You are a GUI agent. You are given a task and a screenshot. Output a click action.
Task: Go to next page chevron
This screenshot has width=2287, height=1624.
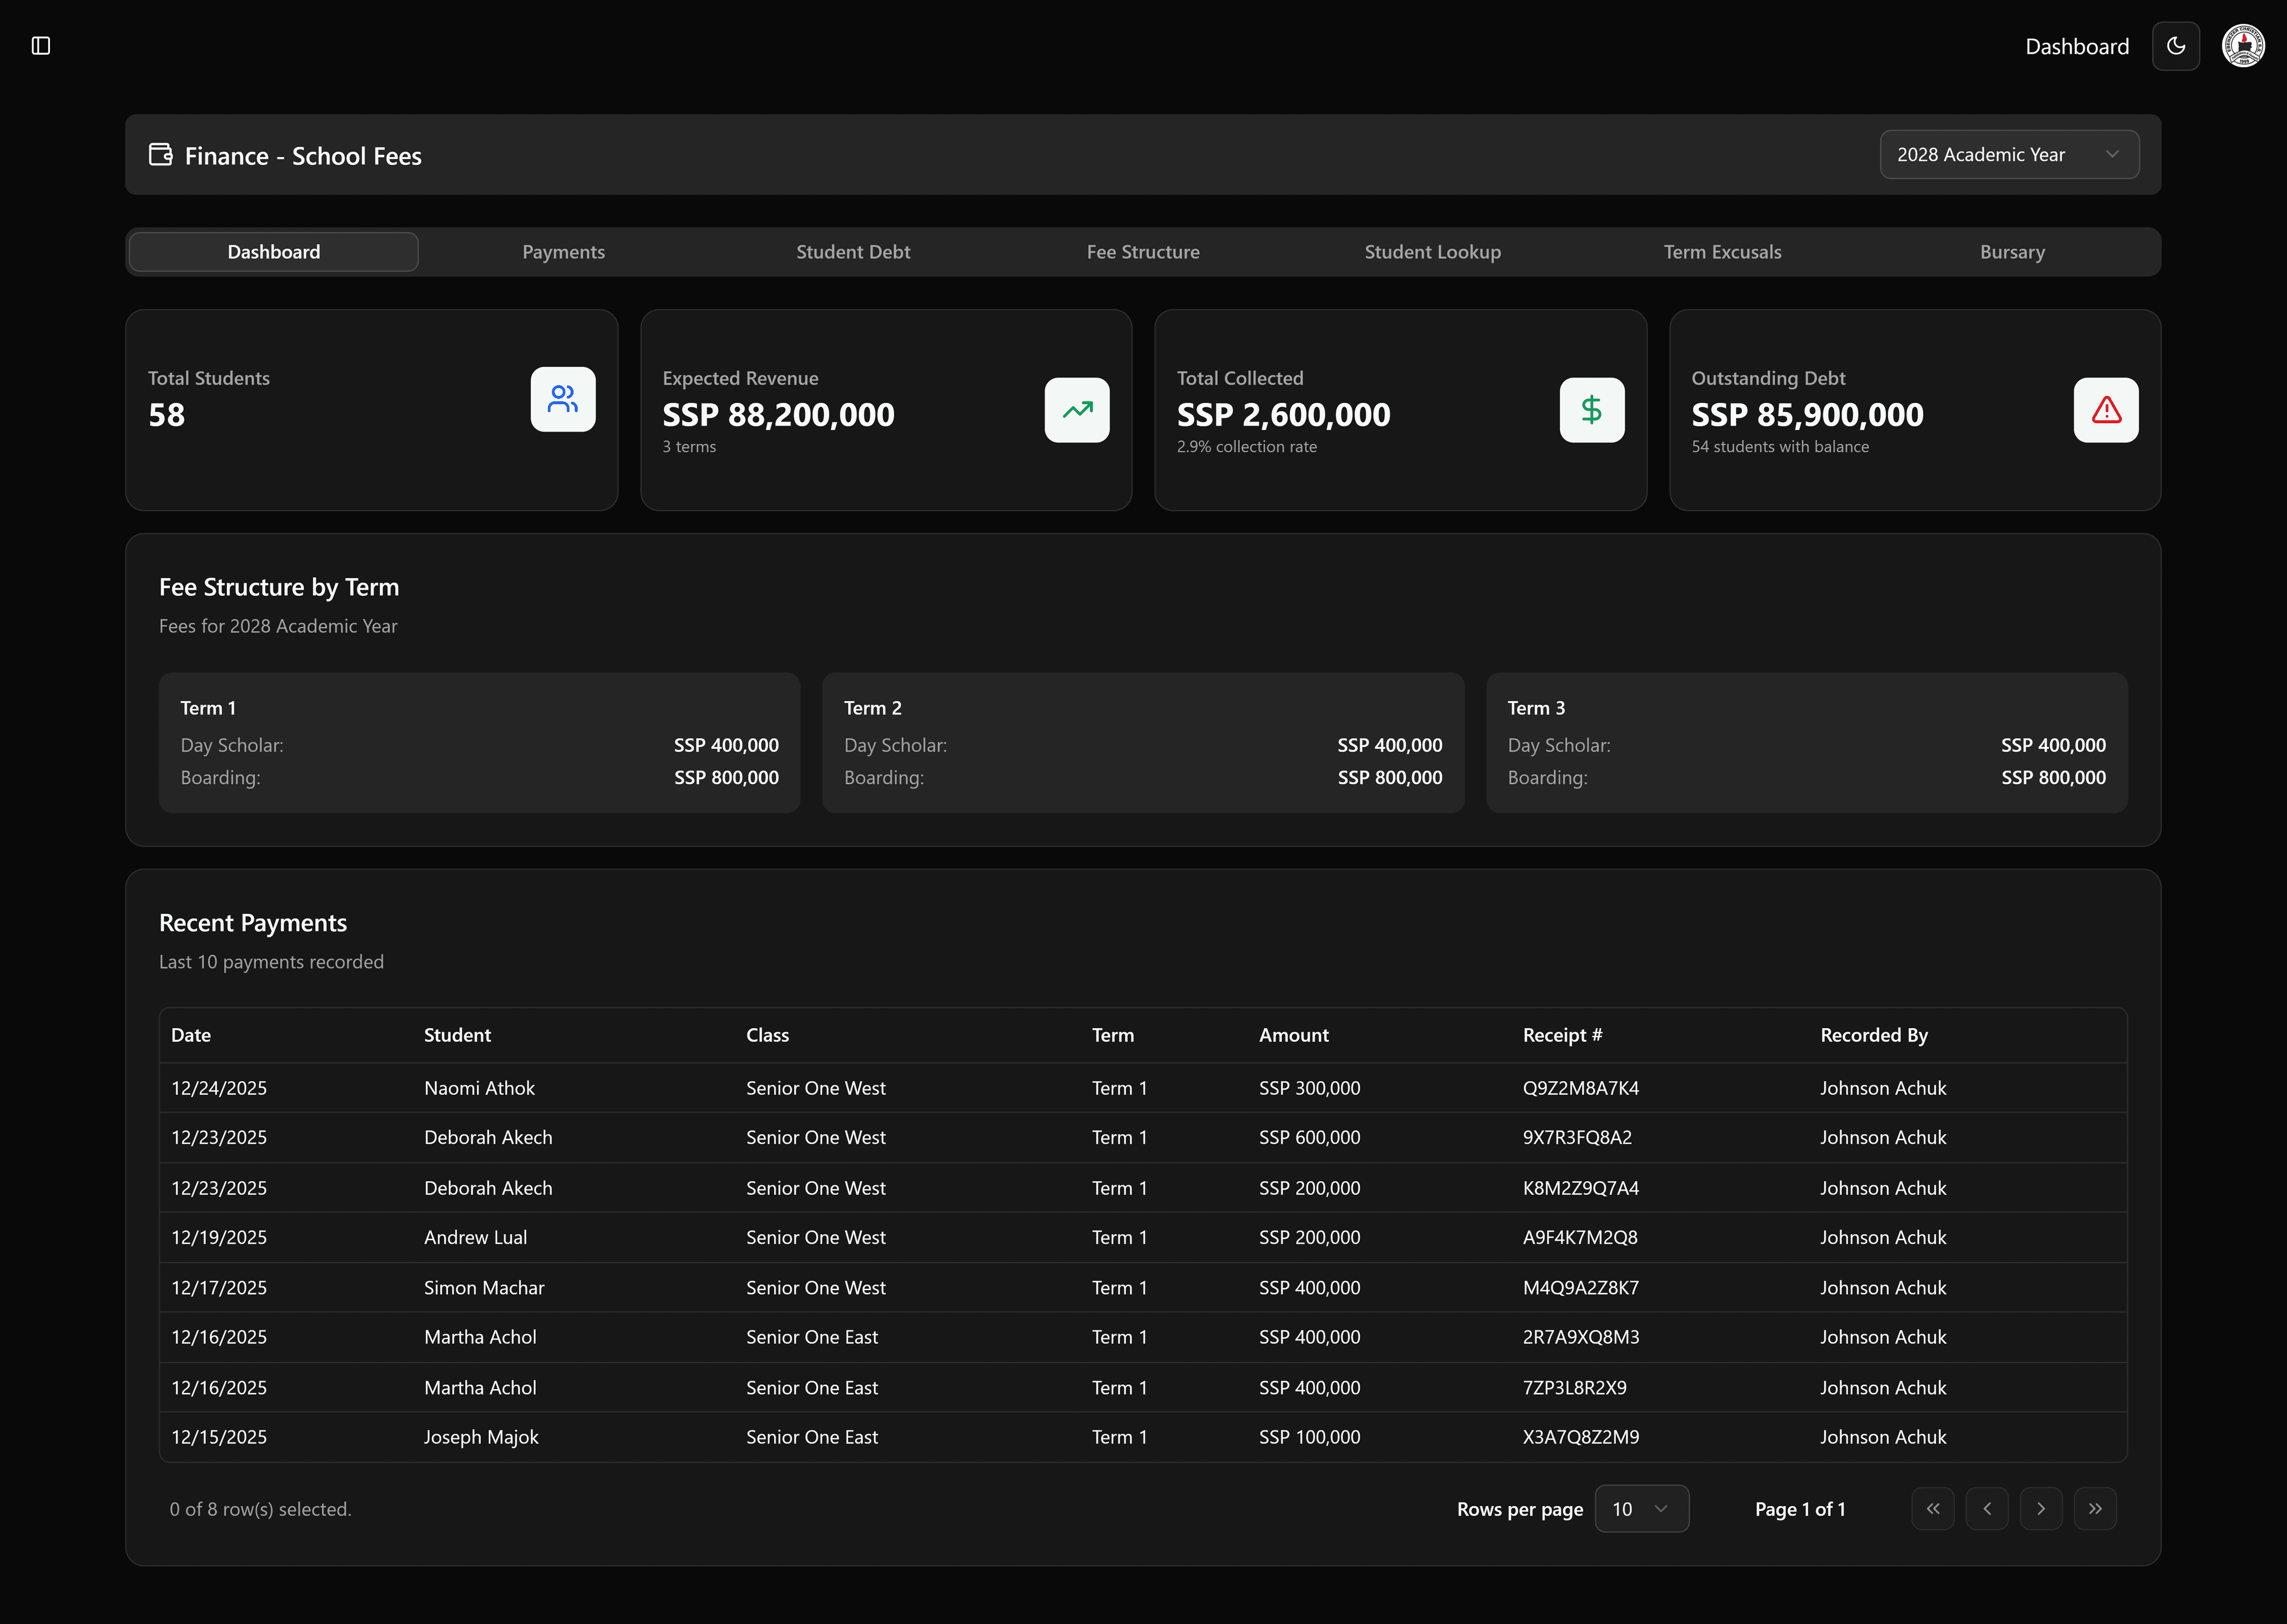(x=2041, y=1509)
